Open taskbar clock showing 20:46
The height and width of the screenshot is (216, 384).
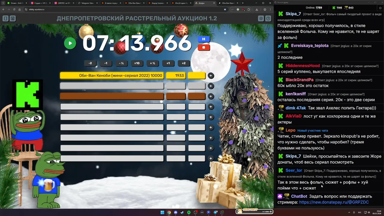point(376,212)
